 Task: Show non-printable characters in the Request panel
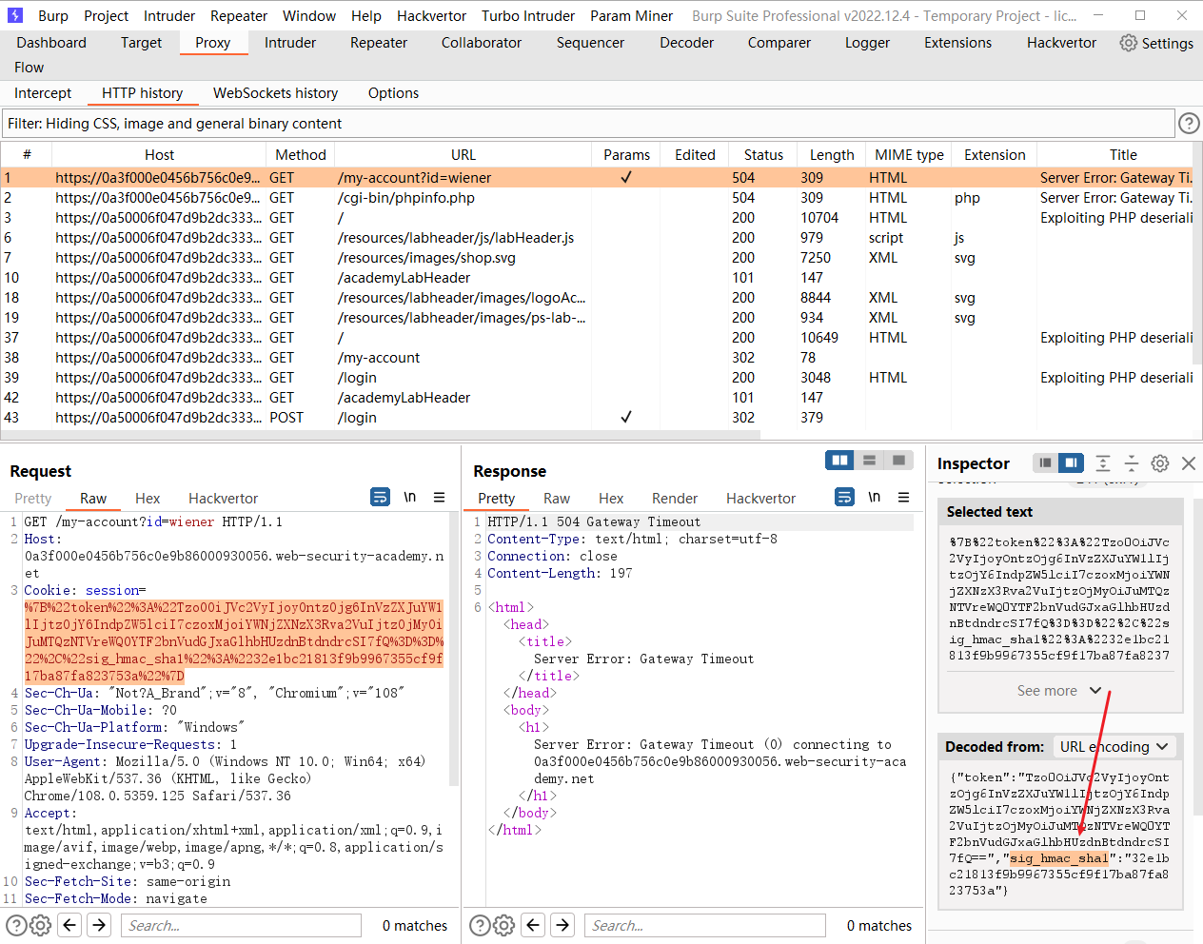[409, 497]
